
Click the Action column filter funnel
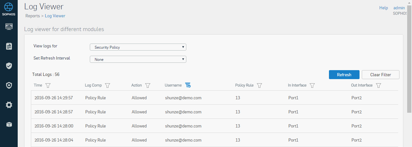[x=148, y=86]
